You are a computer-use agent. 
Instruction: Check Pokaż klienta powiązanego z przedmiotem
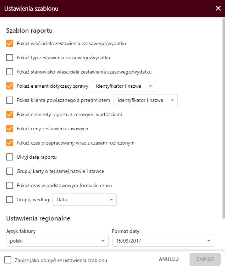10,100
